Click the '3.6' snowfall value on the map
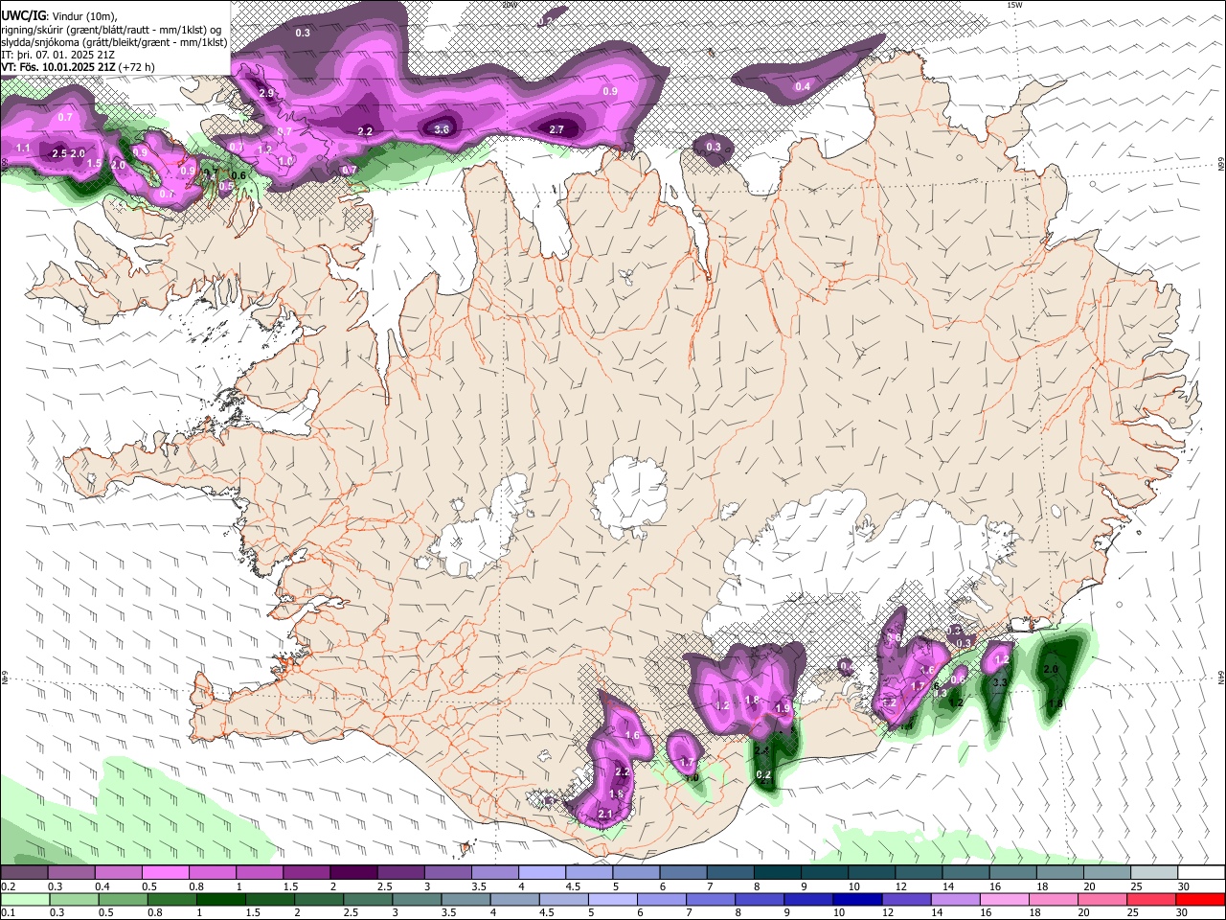 click(x=442, y=129)
